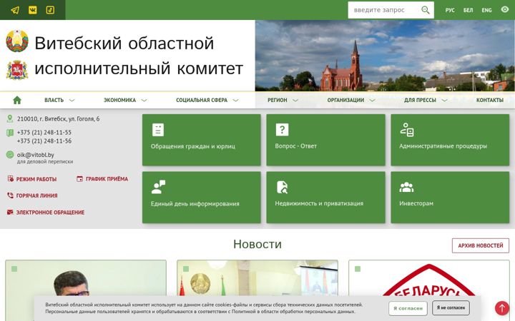
Task: Open the Для прессы menu item
Action: point(420,101)
